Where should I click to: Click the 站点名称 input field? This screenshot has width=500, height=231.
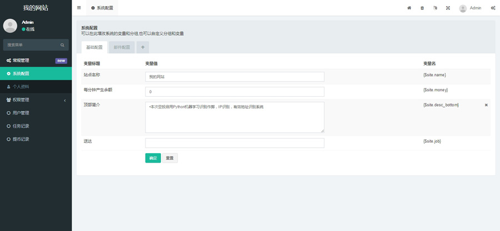point(234,77)
